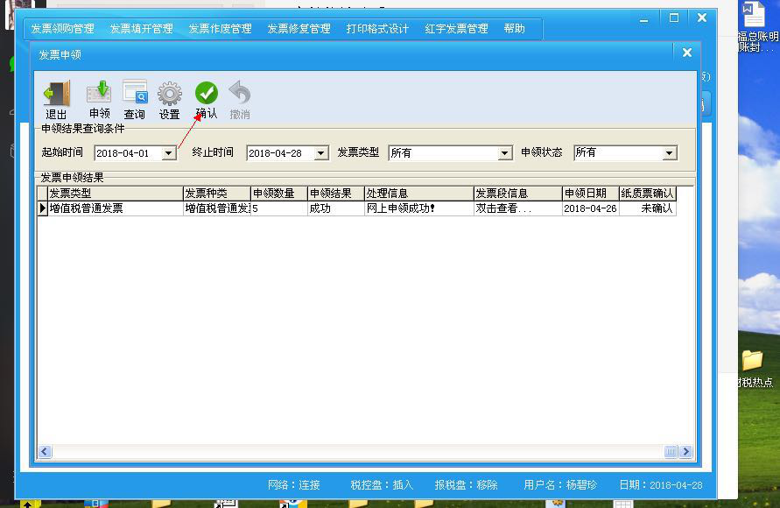Open the 红字发票管理 menu
Screen dimensions: 780x508
pyautogui.click(x=456, y=29)
